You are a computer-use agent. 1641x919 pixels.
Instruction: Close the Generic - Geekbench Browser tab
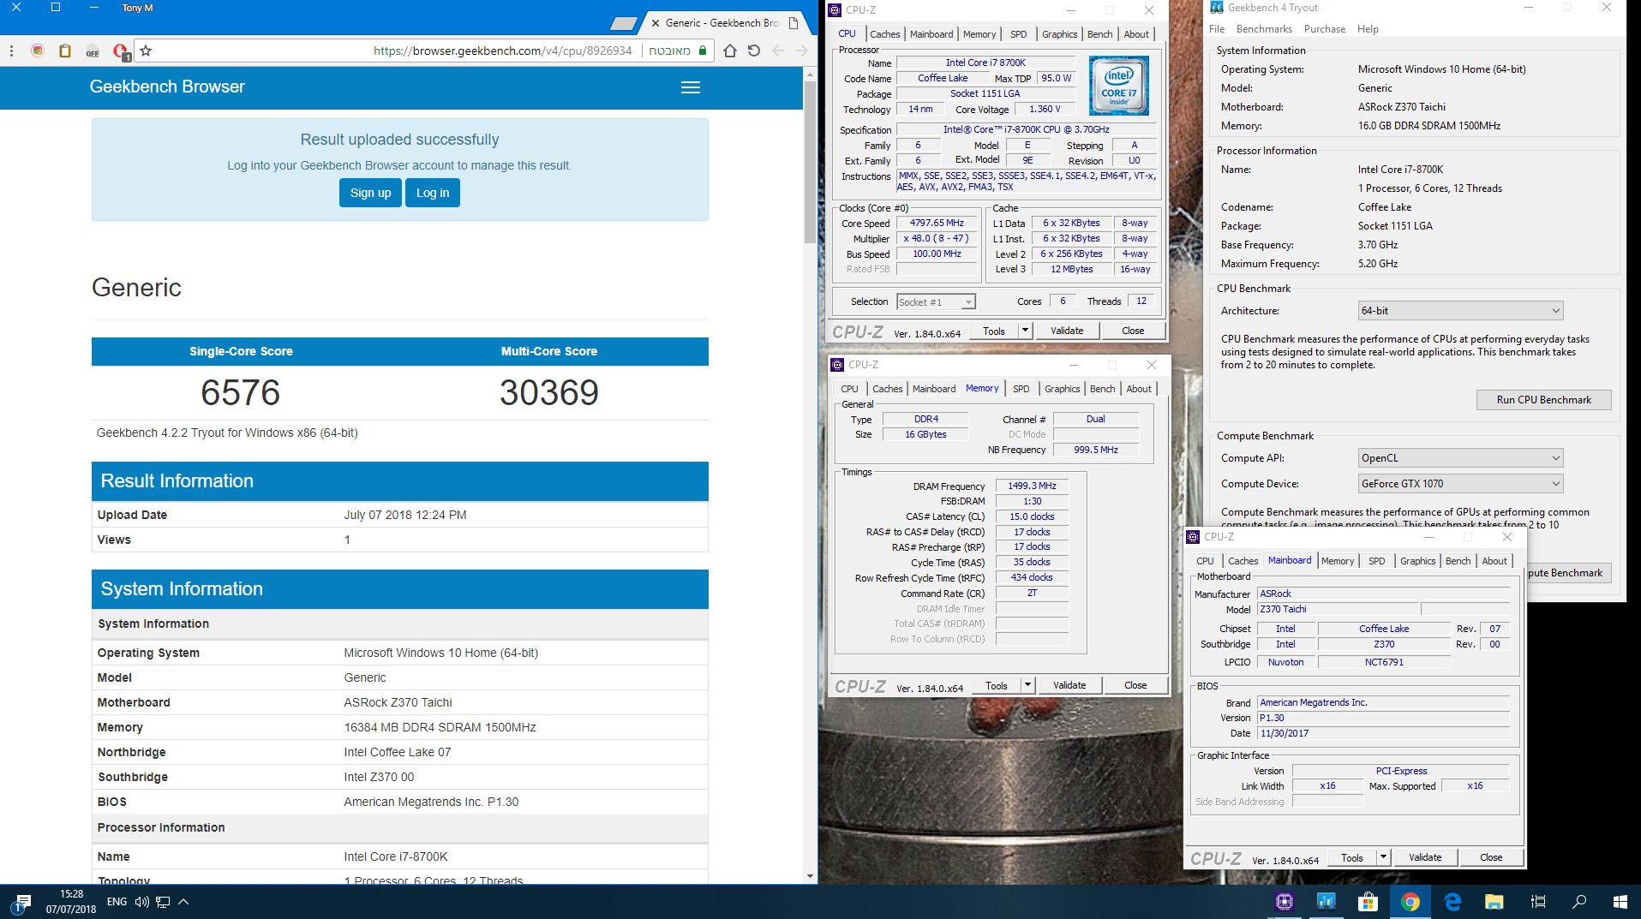click(x=656, y=23)
